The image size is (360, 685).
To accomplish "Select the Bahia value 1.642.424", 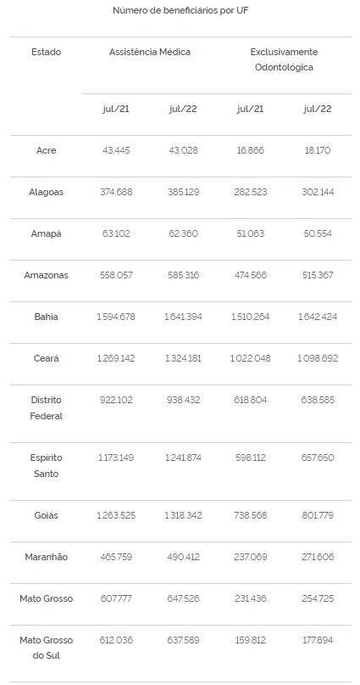I will pyautogui.click(x=318, y=317).
